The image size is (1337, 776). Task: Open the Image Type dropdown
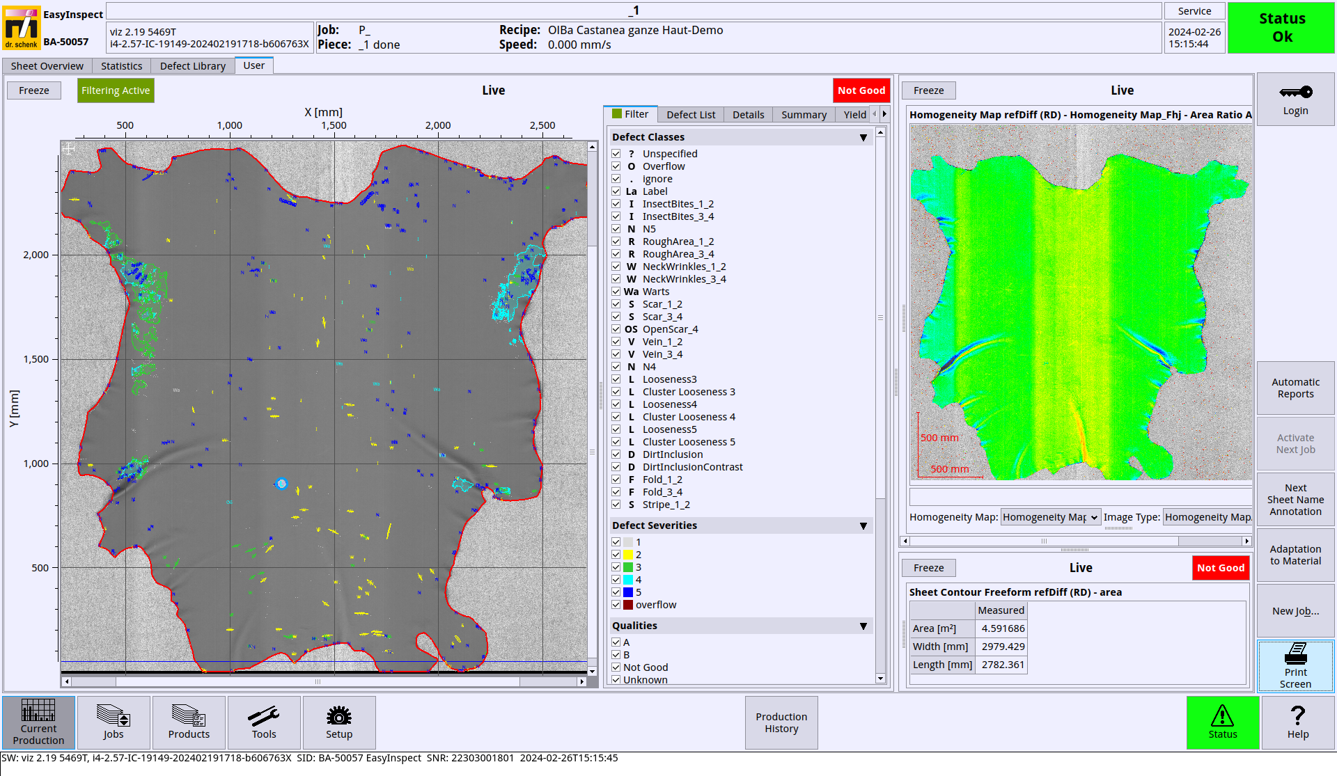tap(1207, 517)
